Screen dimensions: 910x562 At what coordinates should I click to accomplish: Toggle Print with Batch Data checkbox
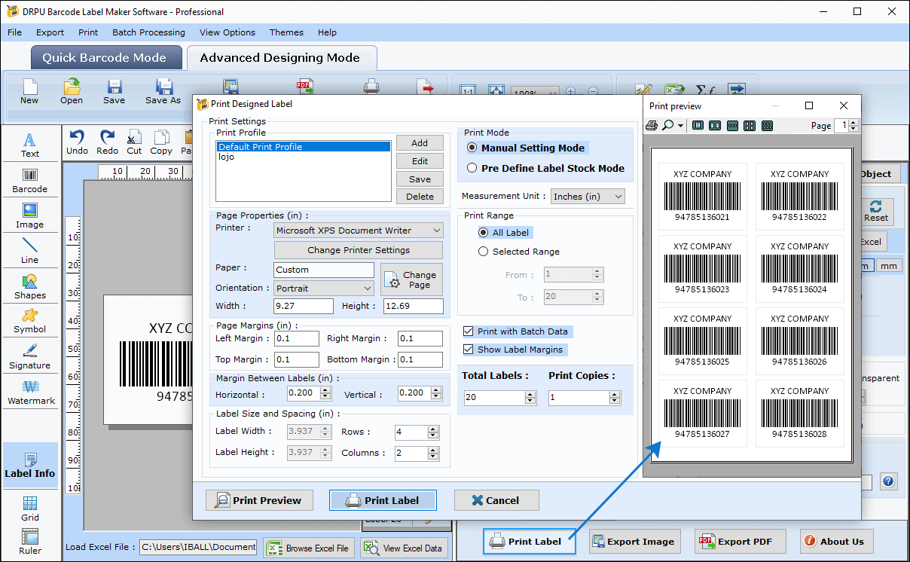pyautogui.click(x=469, y=331)
